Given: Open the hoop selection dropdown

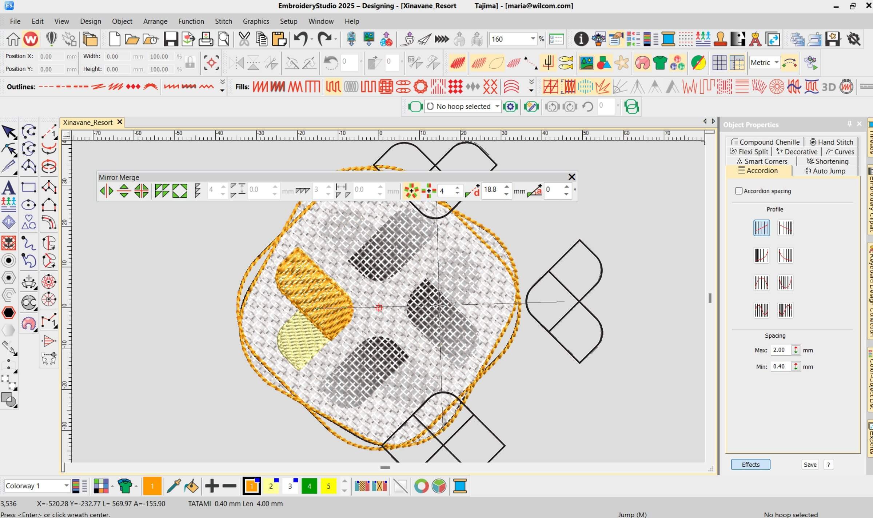Looking at the screenshot, I should point(498,106).
